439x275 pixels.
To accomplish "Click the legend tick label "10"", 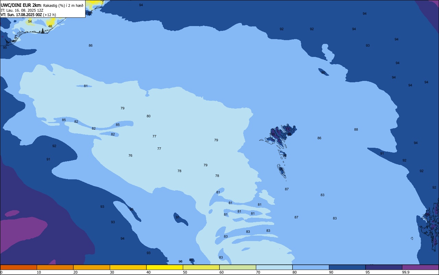I will [x=39, y=272].
